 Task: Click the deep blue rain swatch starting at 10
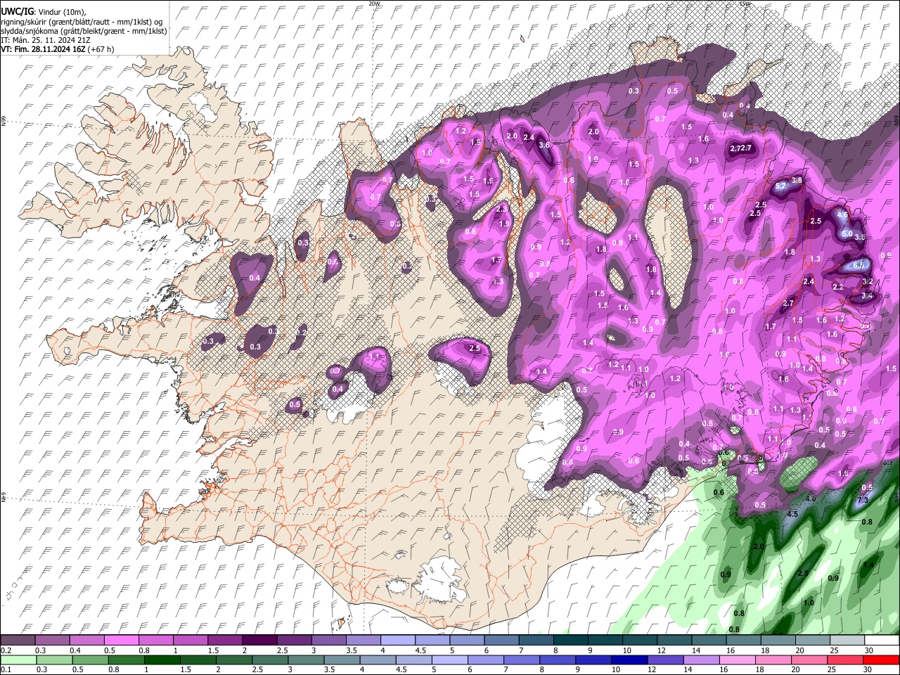(630, 660)
